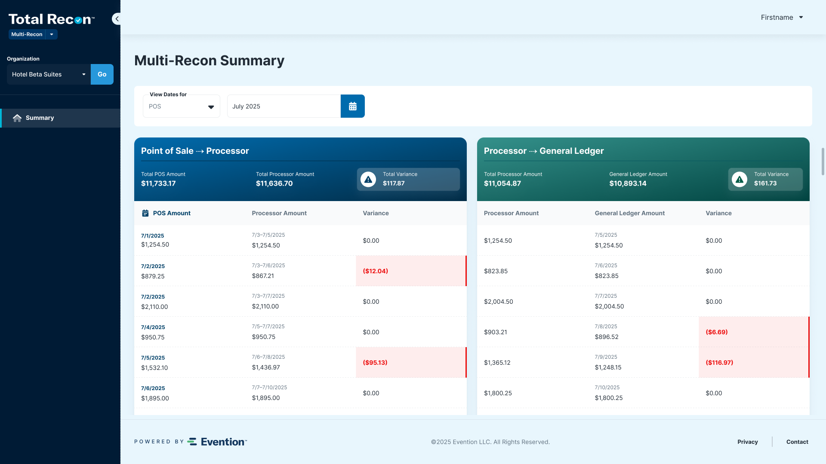Click the POS Amount column header
The image size is (826, 464).
click(172, 213)
